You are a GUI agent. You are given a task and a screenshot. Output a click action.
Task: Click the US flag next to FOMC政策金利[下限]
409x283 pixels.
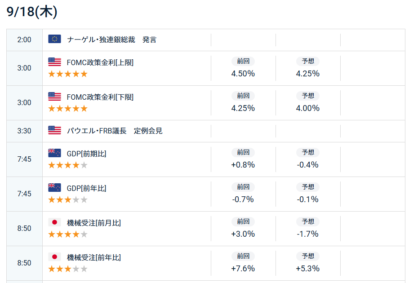coord(54,97)
